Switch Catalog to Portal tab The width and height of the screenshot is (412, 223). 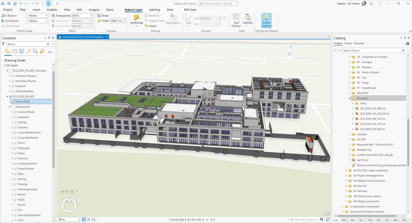click(348, 43)
